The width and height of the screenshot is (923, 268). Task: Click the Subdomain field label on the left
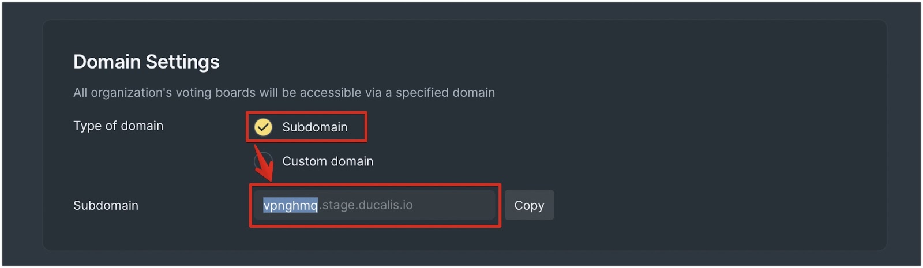(106, 205)
